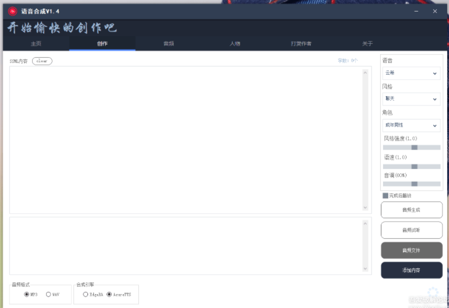
Task: Open the 角色 dropdown showing 成年男性
Action: coord(411,125)
